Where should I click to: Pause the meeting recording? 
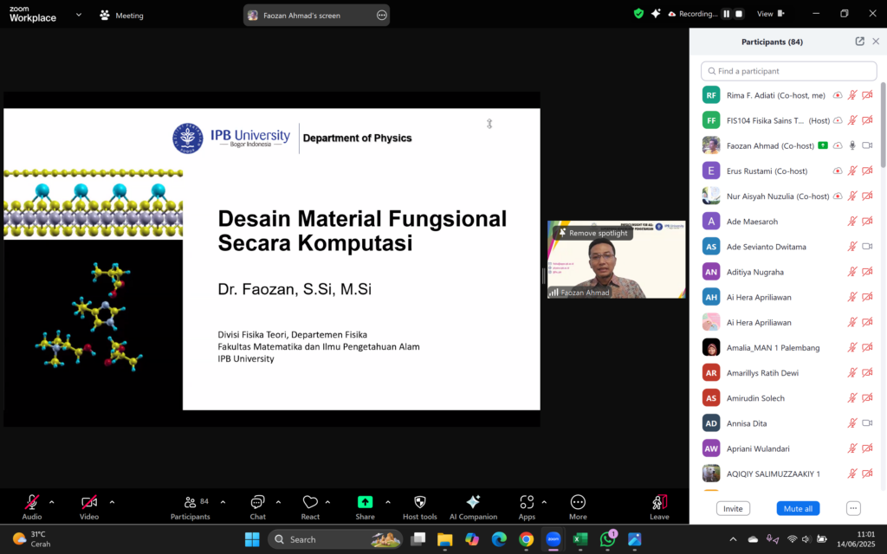[x=726, y=14]
